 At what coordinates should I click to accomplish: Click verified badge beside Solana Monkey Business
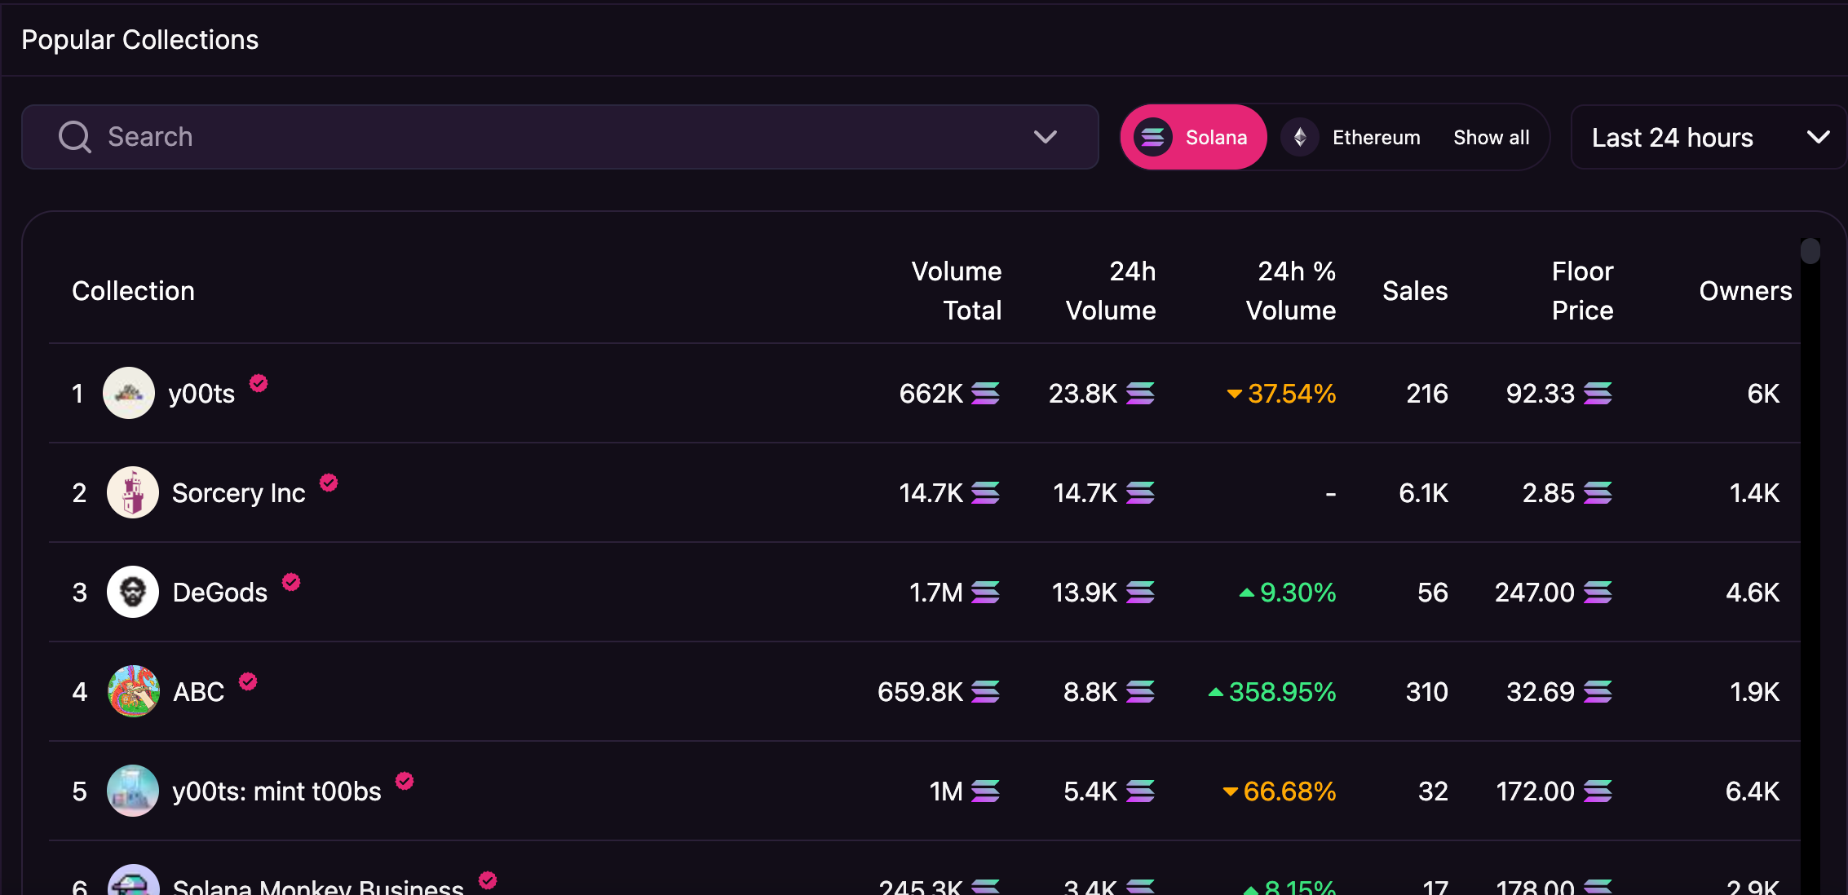point(488,880)
